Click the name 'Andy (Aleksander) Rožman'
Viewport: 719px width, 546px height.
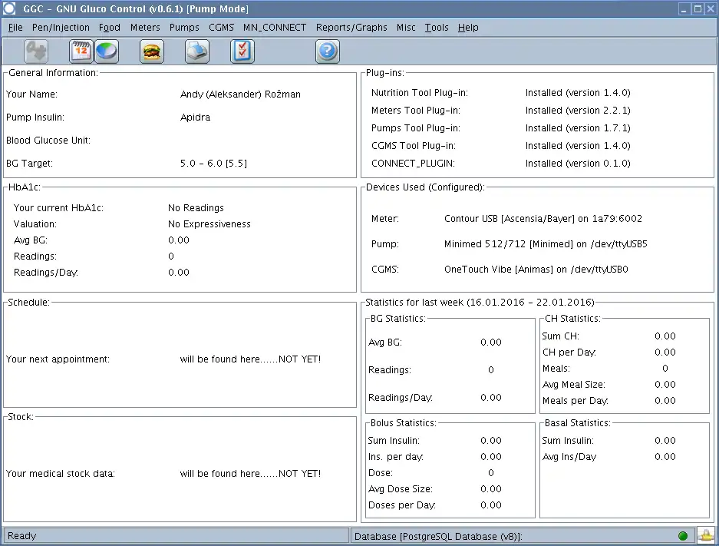point(240,94)
